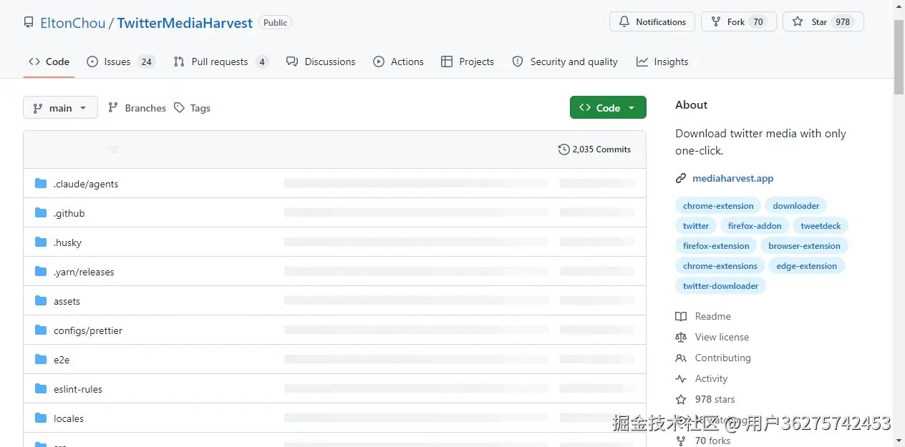Viewport: 905px width, 447px height.
Task: Select the edge-extension topic tag
Action: coord(807,266)
